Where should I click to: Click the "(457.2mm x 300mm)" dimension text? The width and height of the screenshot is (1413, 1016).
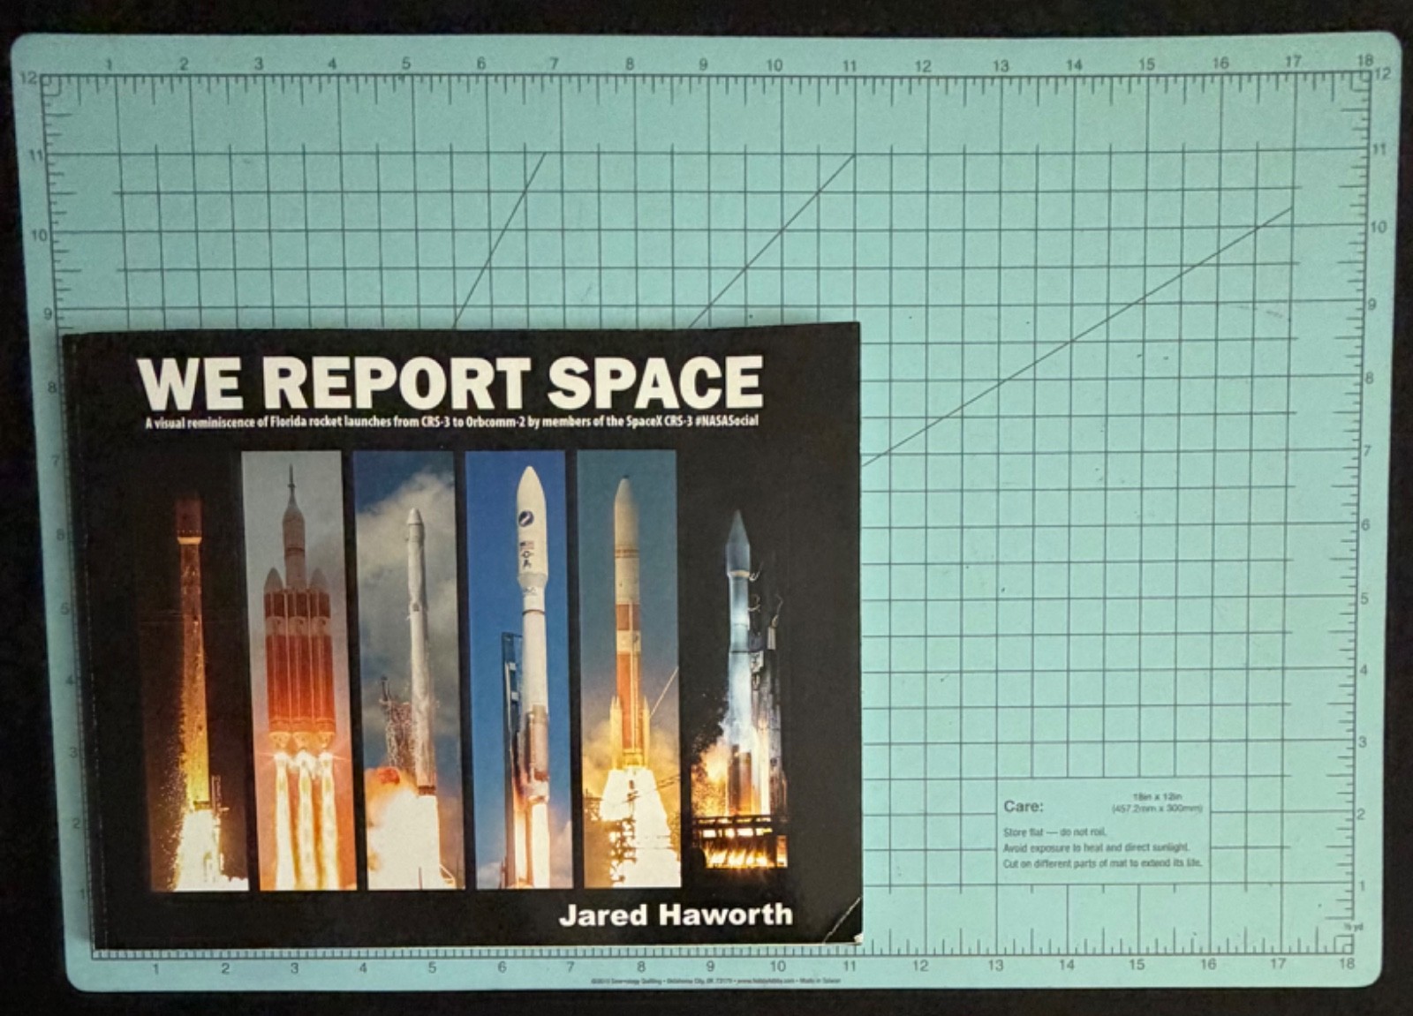coord(1157,809)
